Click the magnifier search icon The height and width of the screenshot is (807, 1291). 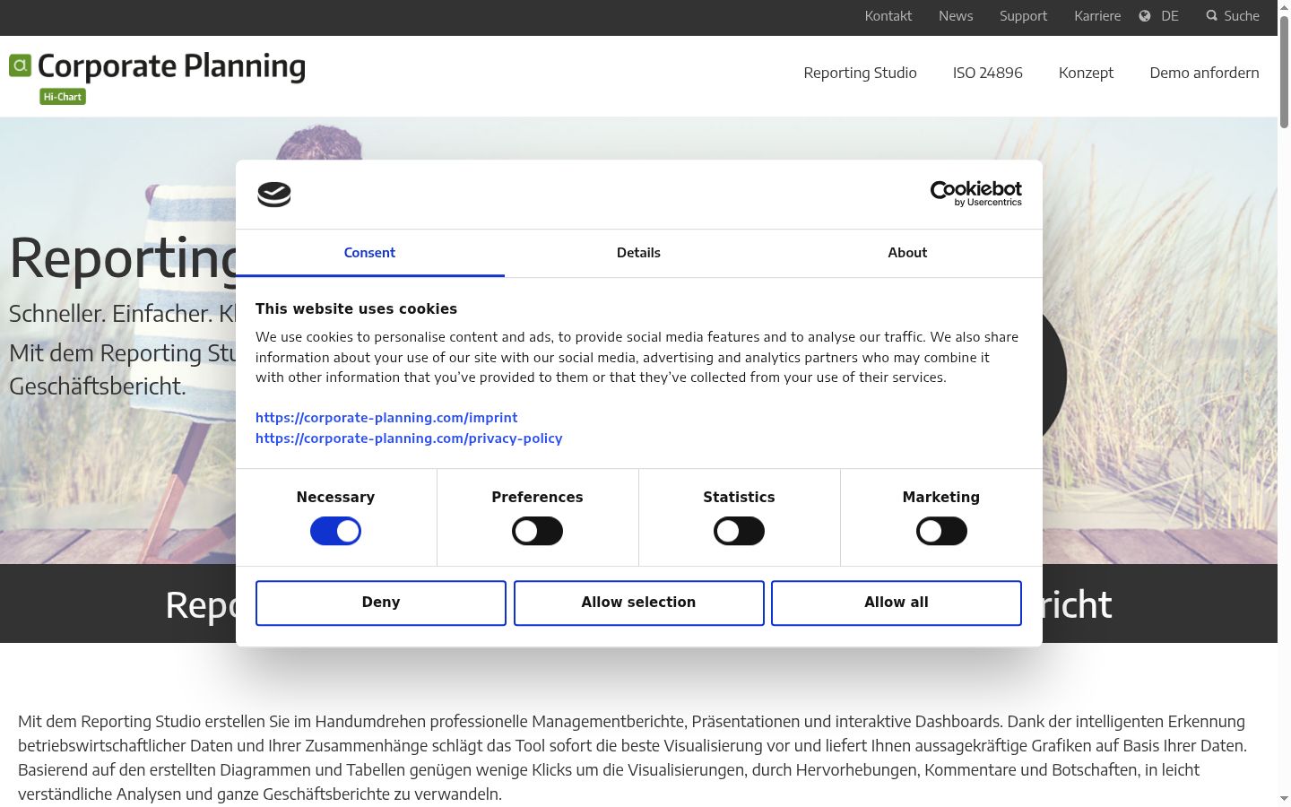[1212, 16]
